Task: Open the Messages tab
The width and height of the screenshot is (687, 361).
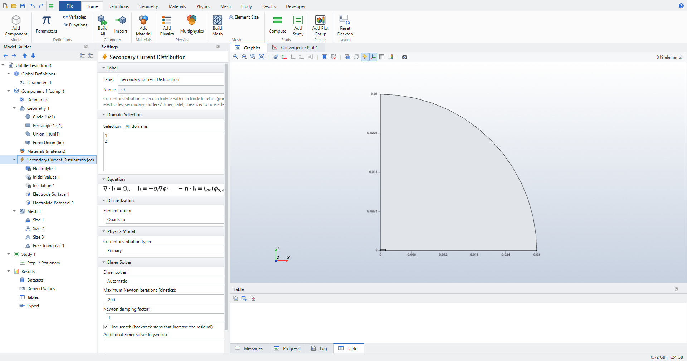Action: point(249,348)
